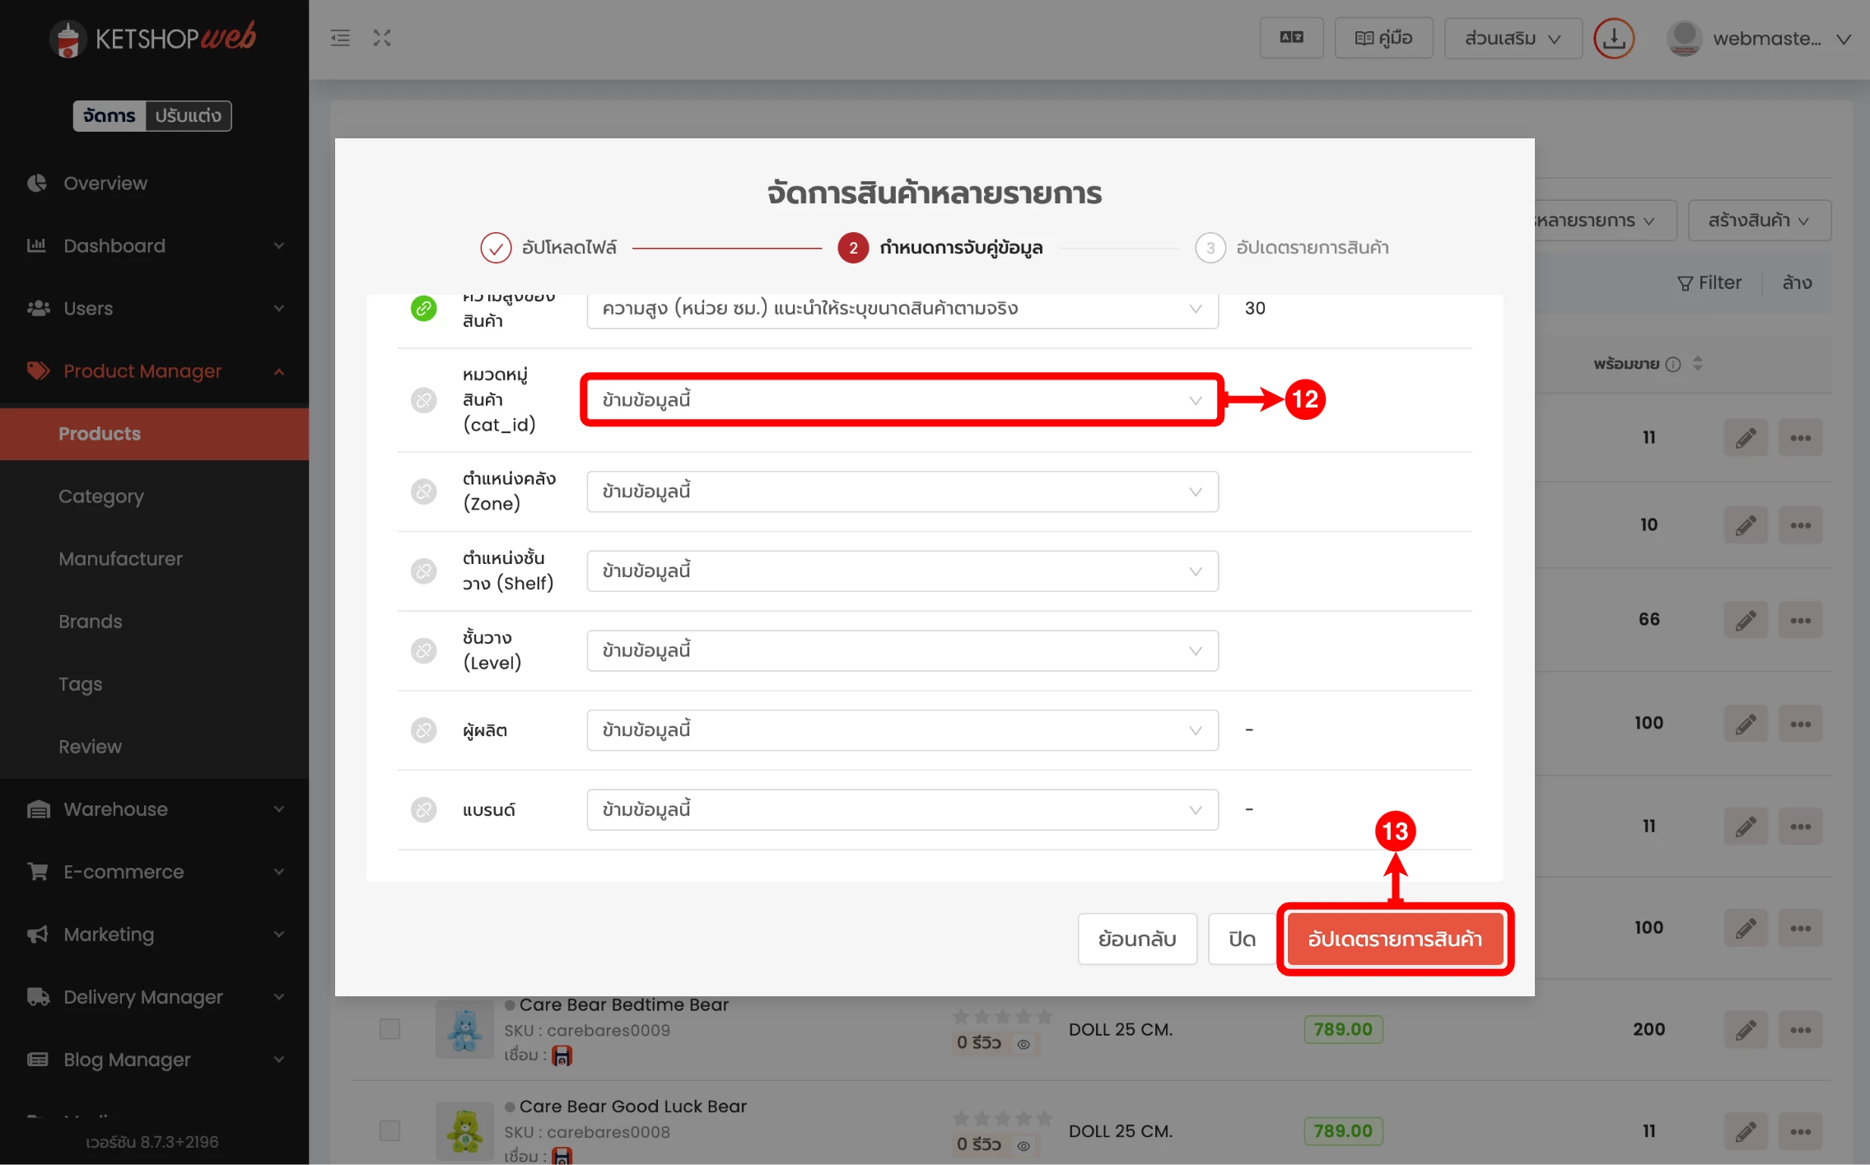
Task: Open Category in Product Manager menu
Action: (x=101, y=496)
